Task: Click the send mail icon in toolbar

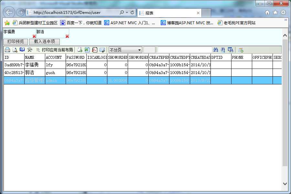Action: click(x=102, y=50)
